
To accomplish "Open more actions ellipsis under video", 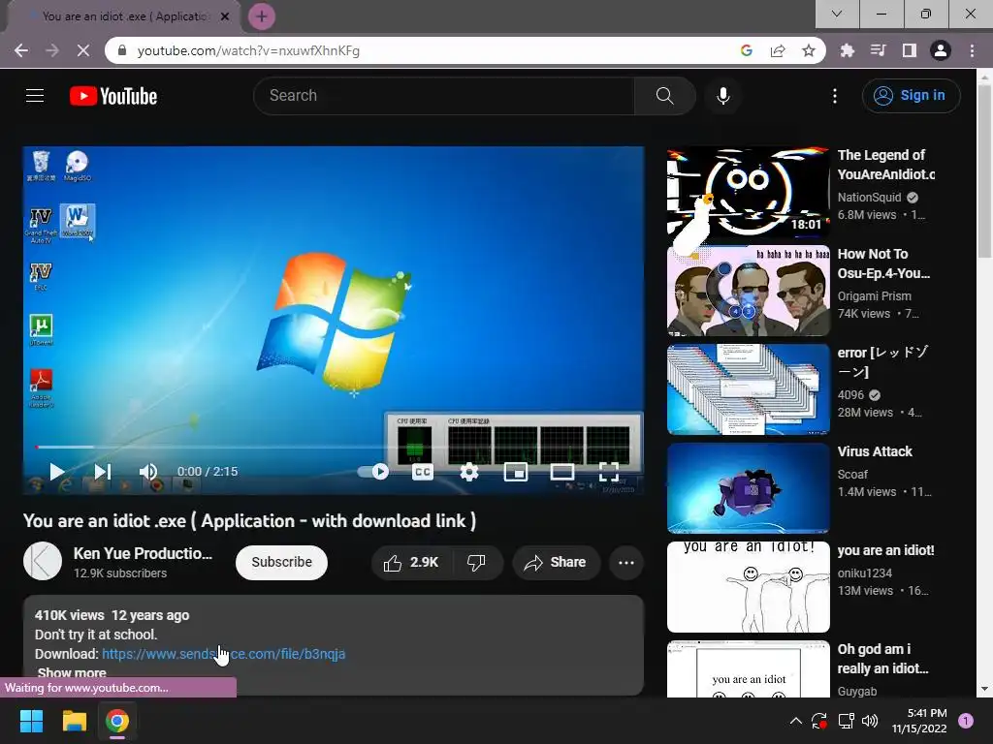I will (626, 563).
